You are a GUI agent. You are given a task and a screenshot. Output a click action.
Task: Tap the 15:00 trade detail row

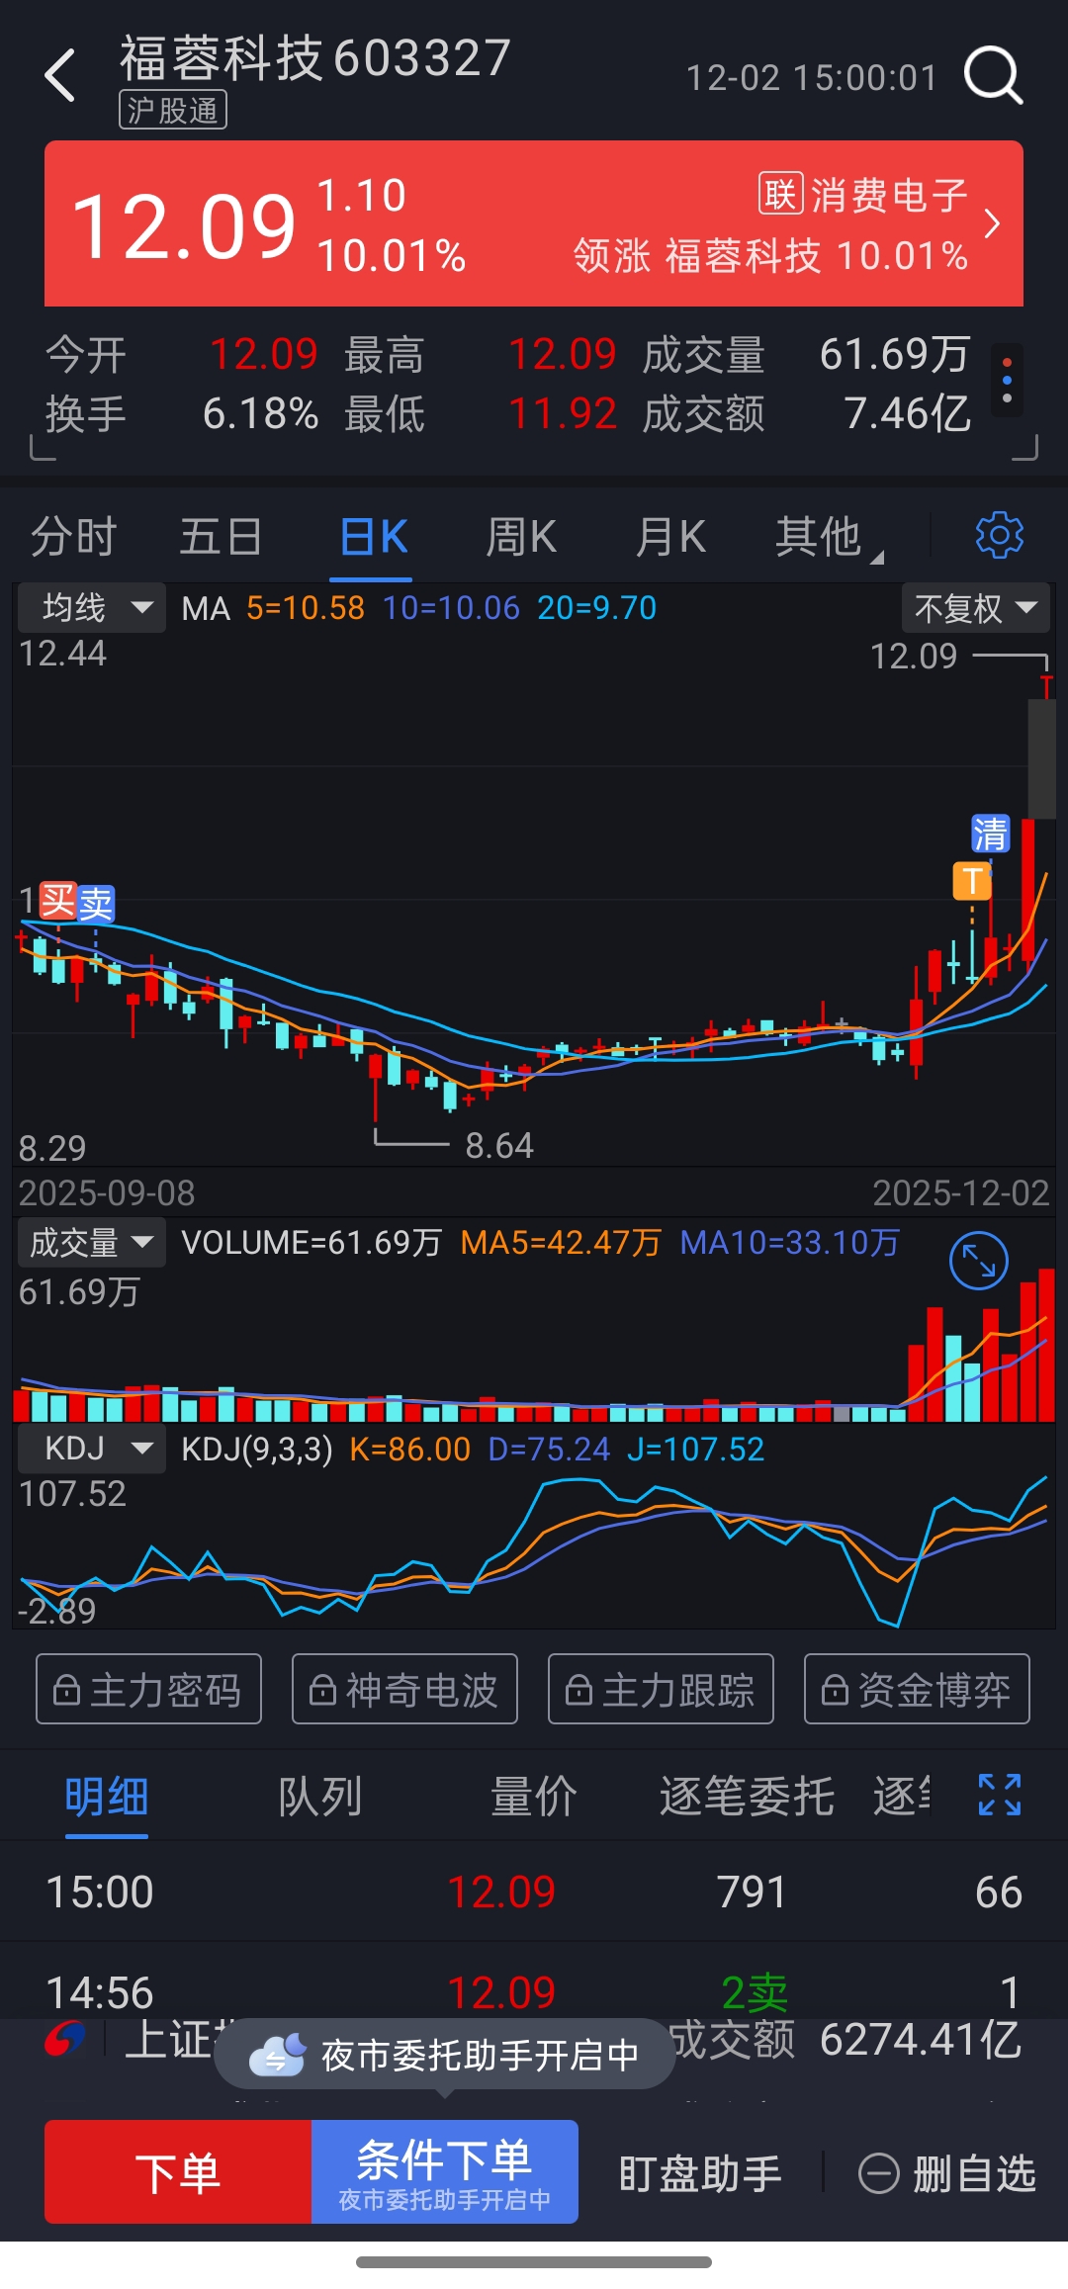click(x=534, y=1892)
